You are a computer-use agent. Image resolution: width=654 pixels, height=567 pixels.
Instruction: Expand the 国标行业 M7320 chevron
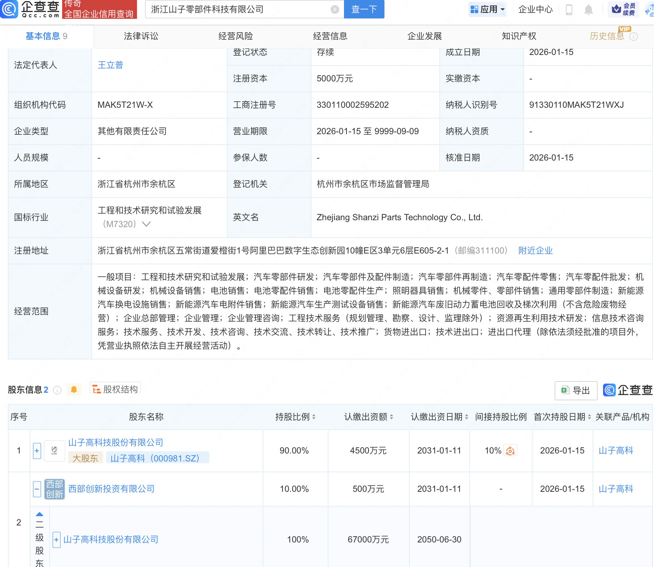pyautogui.click(x=146, y=224)
